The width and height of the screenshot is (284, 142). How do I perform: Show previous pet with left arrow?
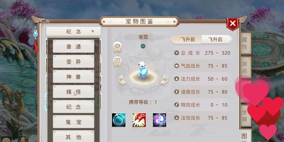tap(122, 80)
